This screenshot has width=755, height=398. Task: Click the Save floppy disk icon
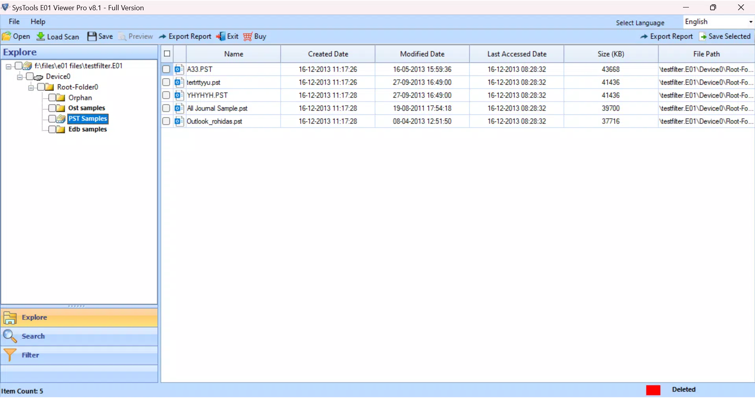click(92, 37)
